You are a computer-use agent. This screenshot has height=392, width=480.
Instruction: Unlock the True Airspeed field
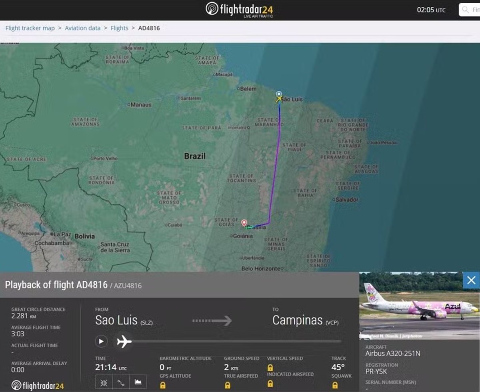pyautogui.click(x=227, y=384)
